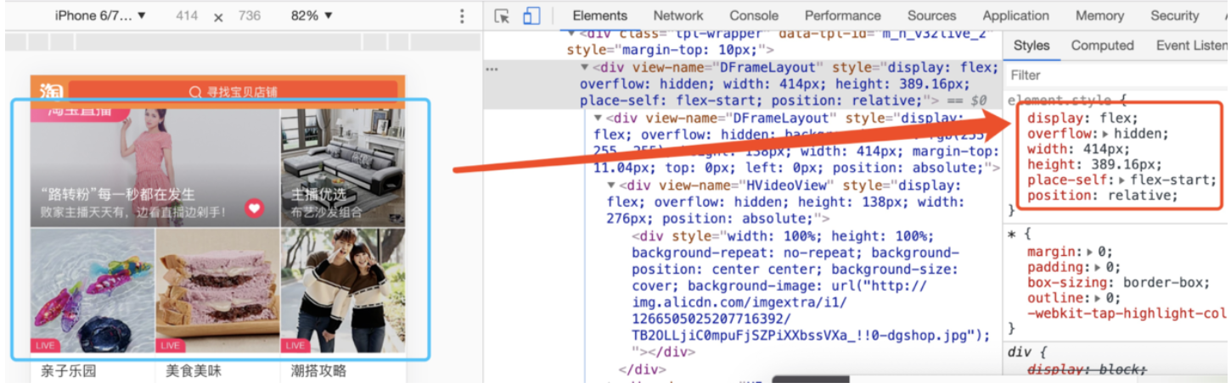The width and height of the screenshot is (1231, 388).
Task: Click the Taobao logo in page header
Action: (51, 91)
